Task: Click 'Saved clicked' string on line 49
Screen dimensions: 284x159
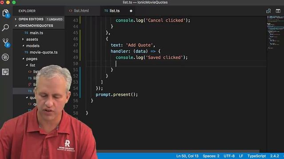Action: [164, 57]
